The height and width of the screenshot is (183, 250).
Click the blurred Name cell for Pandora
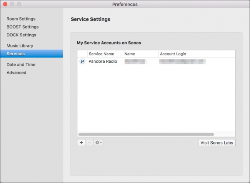click(x=135, y=62)
